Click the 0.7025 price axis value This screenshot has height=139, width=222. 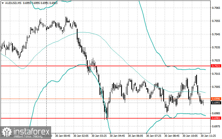(x=216, y=61)
